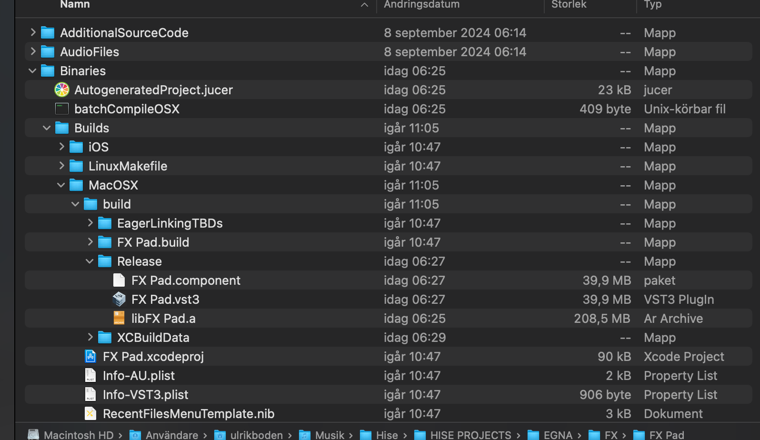The height and width of the screenshot is (440, 760).
Task: Select the RecentFilesMenuTemplate.nib file name
Action: pyautogui.click(x=189, y=414)
